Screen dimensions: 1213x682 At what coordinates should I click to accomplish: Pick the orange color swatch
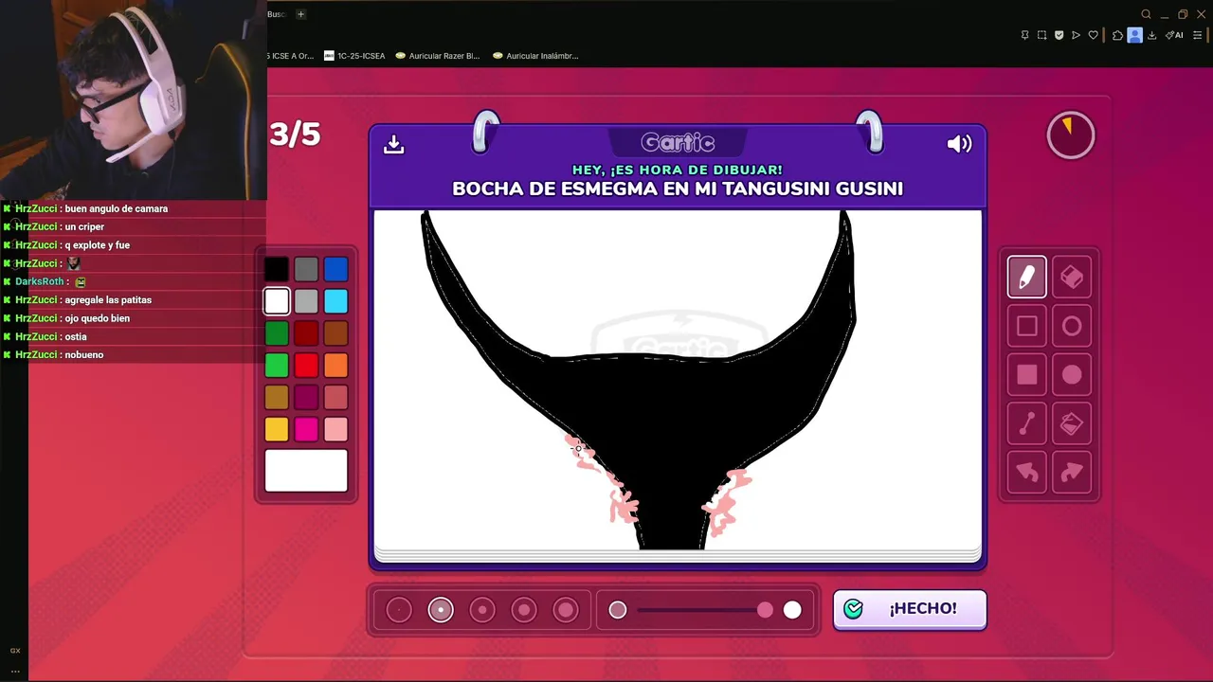click(x=335, y=366)
